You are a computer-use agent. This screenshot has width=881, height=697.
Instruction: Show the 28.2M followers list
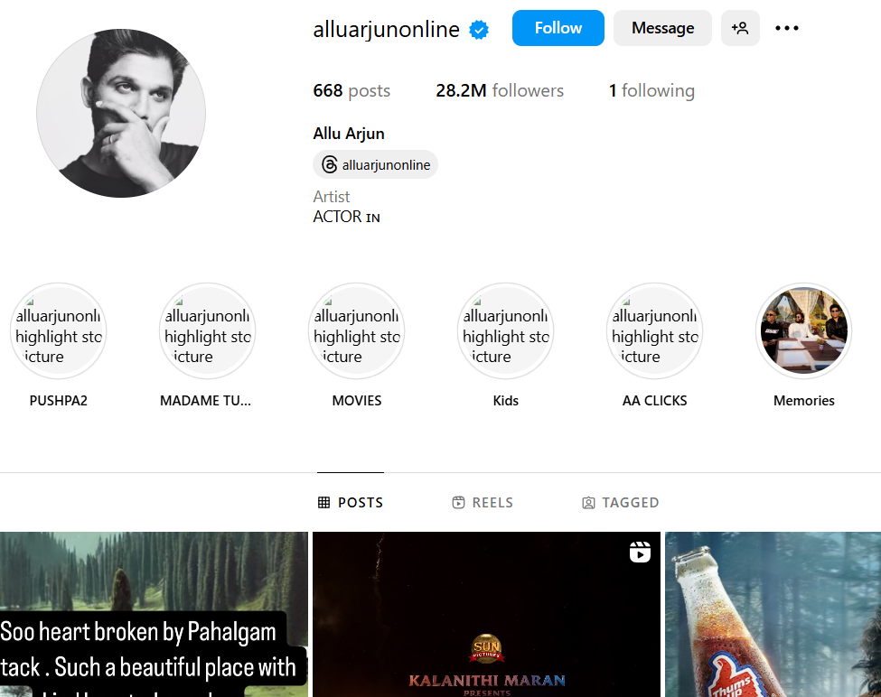(500, 90)
